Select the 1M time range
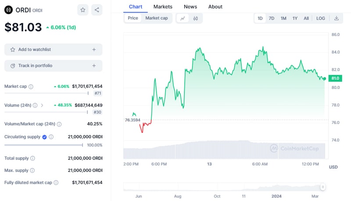 [283, 18]
